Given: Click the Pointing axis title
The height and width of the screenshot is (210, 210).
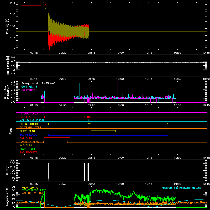Looking at the screenshot, I should (x=7, y=26).
